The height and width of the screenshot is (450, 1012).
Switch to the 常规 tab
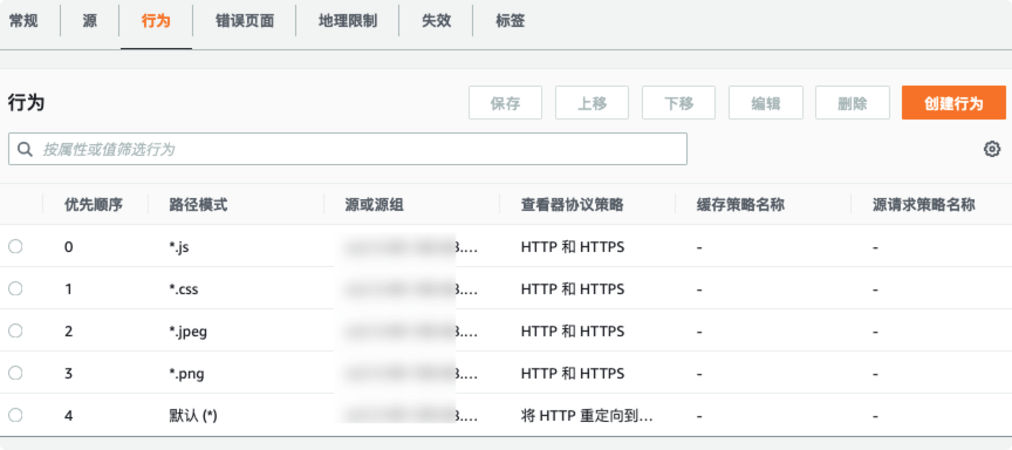click(23, 21)
